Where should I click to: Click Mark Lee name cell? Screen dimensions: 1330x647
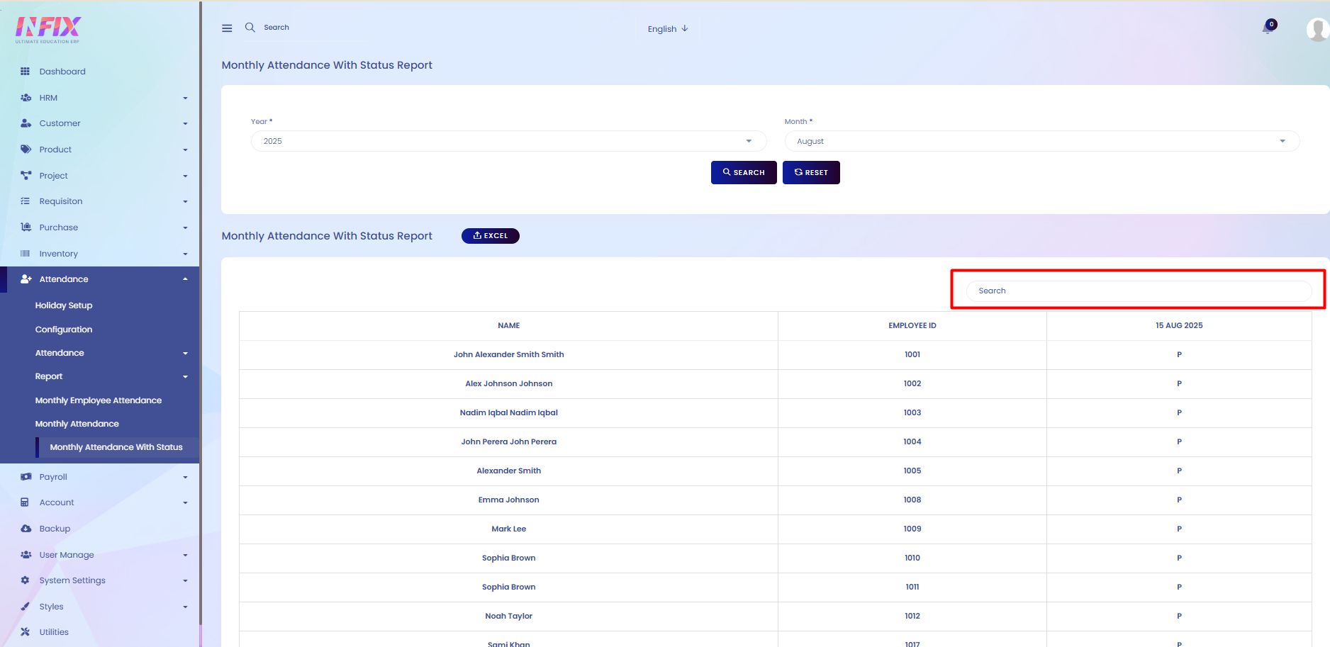[x=509, y=529]
